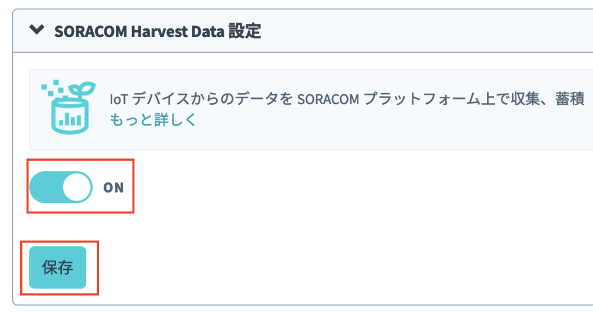The image size is (593, 314).
Task: Click the pixel squares above the bucket icon
Action: coord(52,87)
